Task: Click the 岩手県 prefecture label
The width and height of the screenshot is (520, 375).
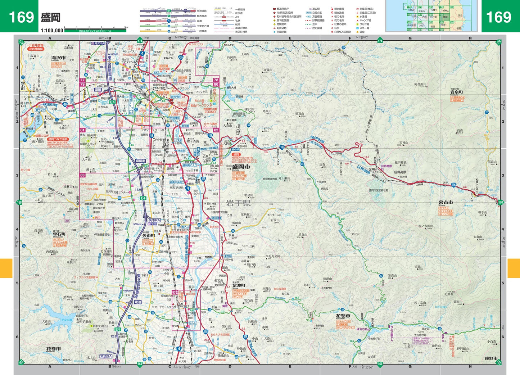Action: [x=238, y=203]
